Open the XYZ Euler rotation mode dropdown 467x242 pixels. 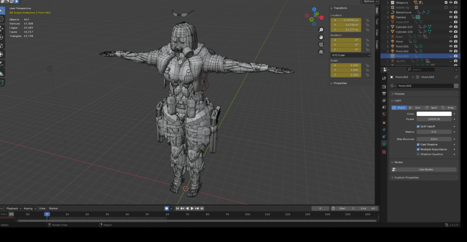click(350, 55)
